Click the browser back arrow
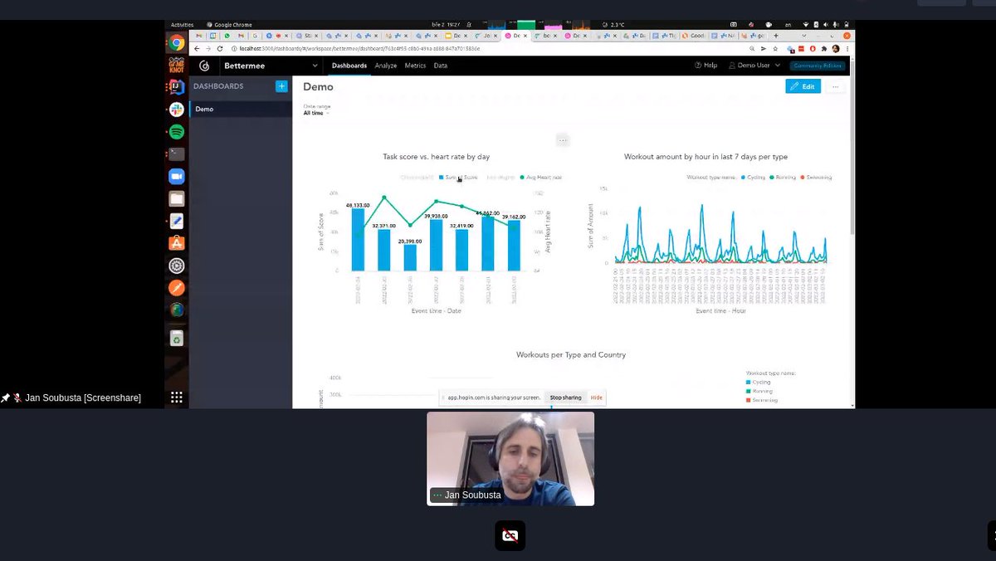Screen dimensions: 996x561 [197, 49]
